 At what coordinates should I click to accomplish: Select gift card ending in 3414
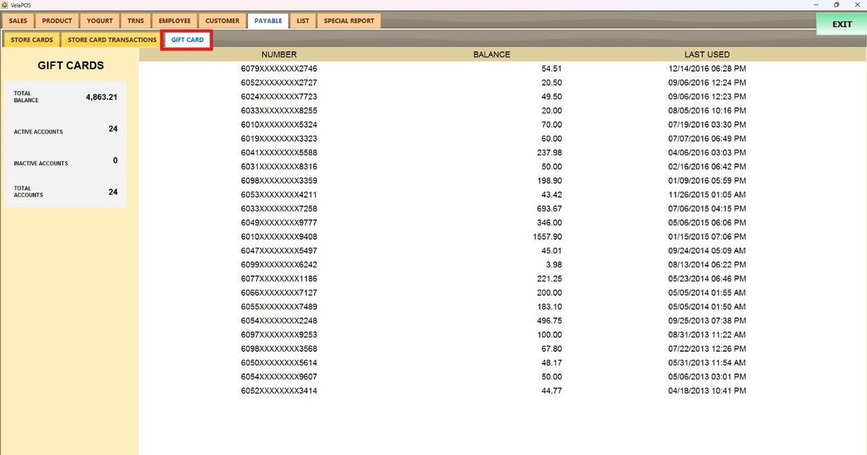tap(503, 391)
